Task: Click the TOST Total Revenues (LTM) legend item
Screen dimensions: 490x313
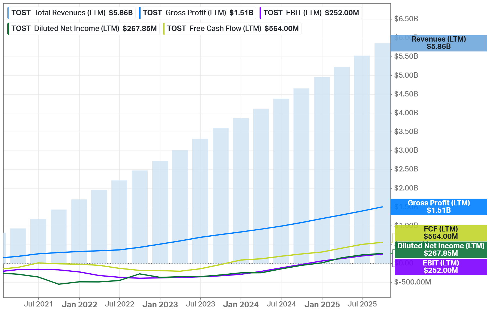Action: coord(71,13)
